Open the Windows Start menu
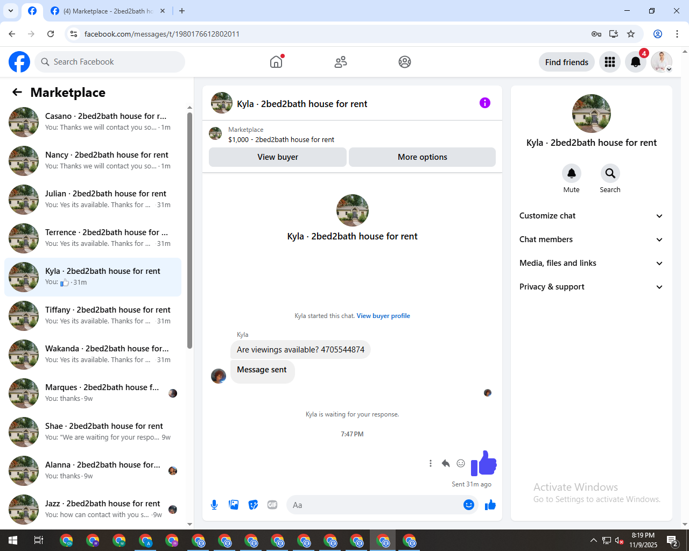689x551 pixels. (13, 540)
